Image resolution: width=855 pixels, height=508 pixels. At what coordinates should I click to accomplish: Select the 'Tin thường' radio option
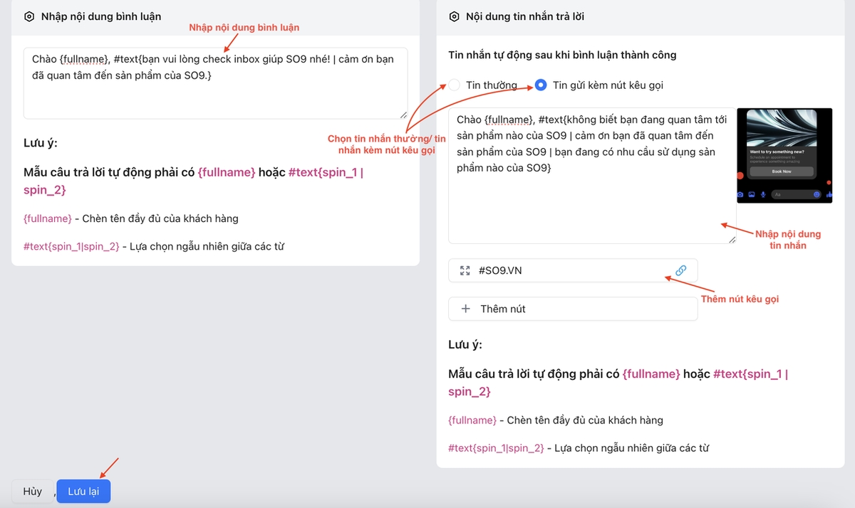click(455, 85)
